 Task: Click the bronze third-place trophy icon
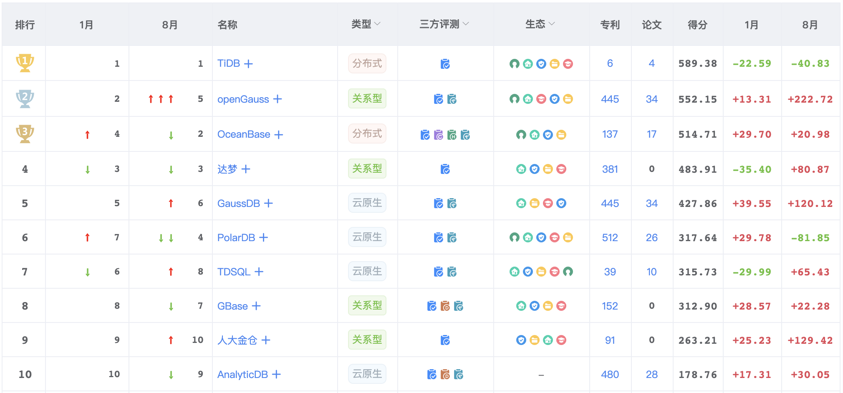(x=25, y=134)
